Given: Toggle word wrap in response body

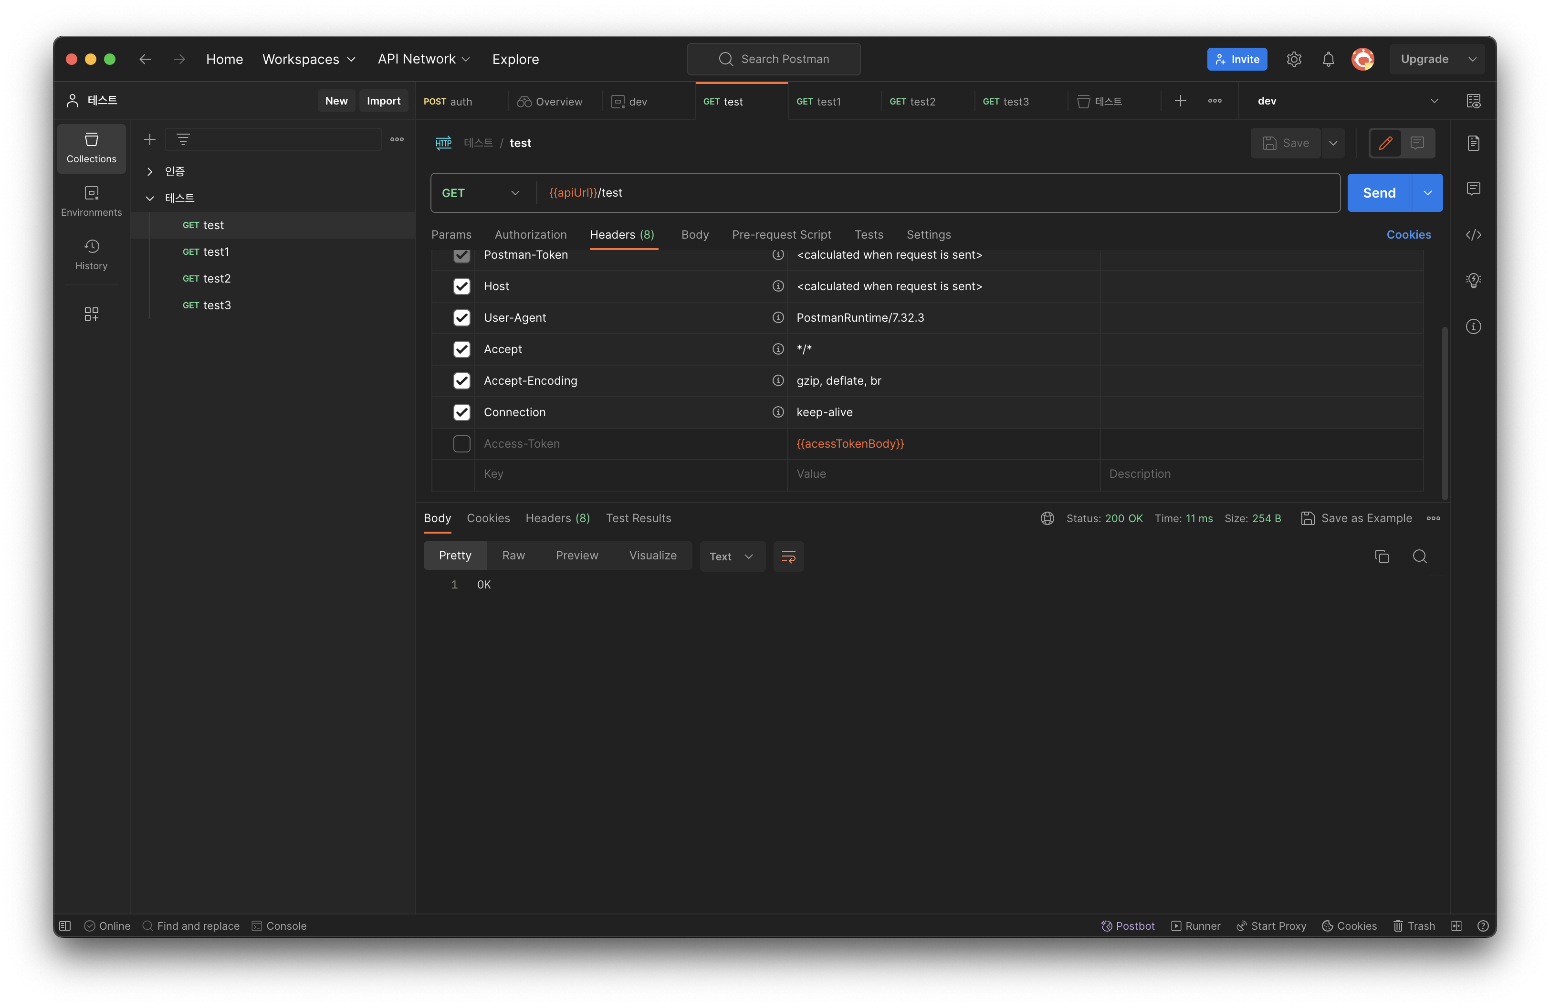Looking at the screenshot, I should (x=788, y=556).
